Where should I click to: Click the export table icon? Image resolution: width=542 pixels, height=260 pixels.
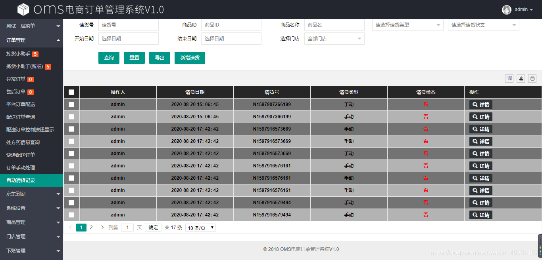tap(521, 78)
